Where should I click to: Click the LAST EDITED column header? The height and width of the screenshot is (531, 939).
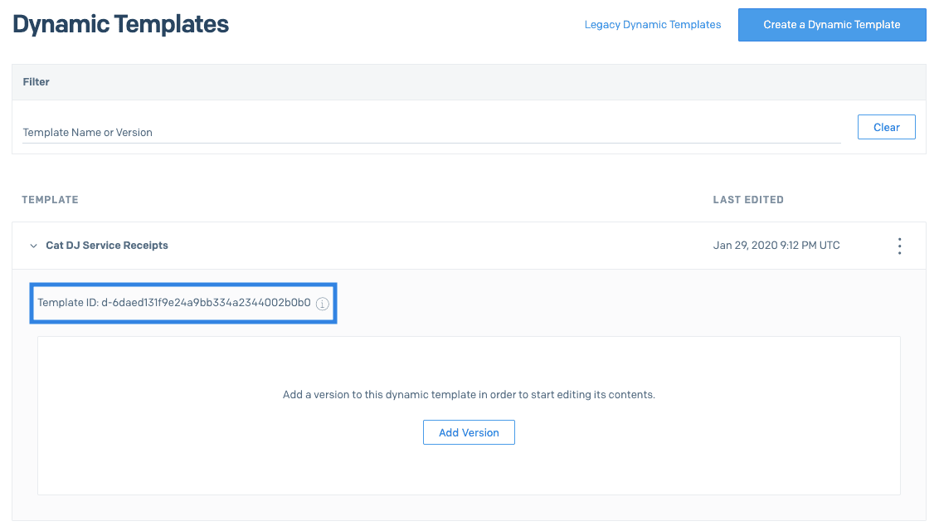tap(748, 200)
